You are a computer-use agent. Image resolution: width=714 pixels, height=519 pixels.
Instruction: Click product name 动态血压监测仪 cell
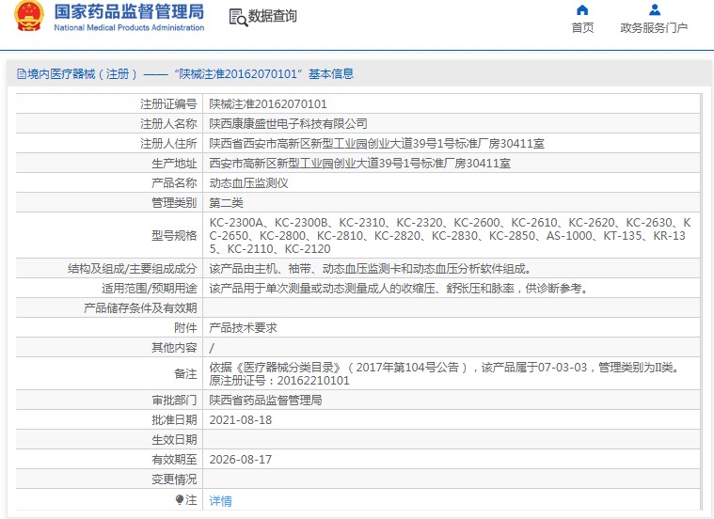coord(248,183)
